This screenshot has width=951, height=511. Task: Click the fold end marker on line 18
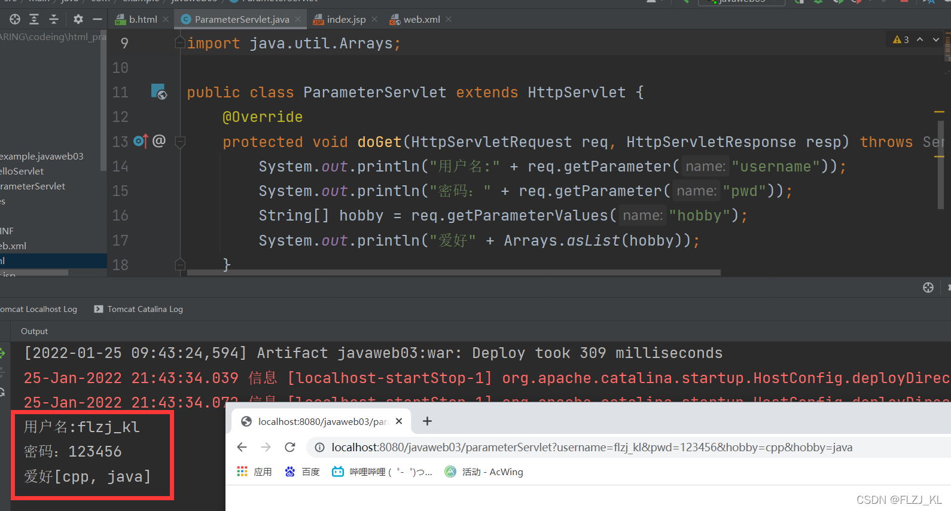(x=179, y=264)
